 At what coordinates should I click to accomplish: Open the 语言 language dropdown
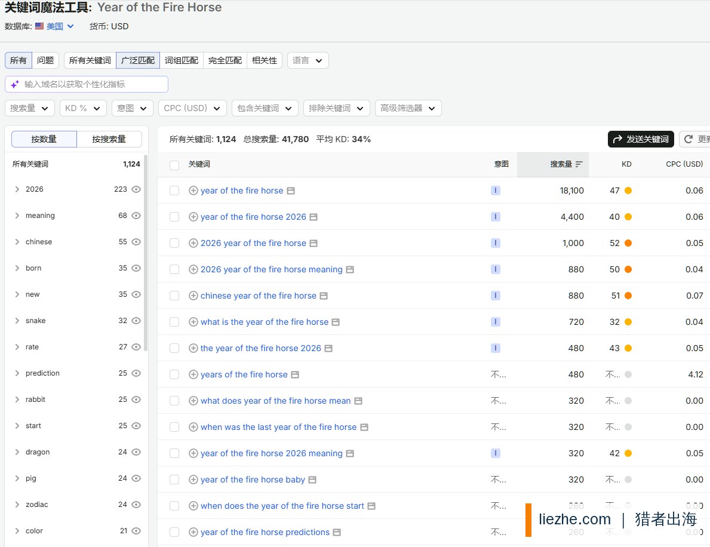tap(308, 60)
